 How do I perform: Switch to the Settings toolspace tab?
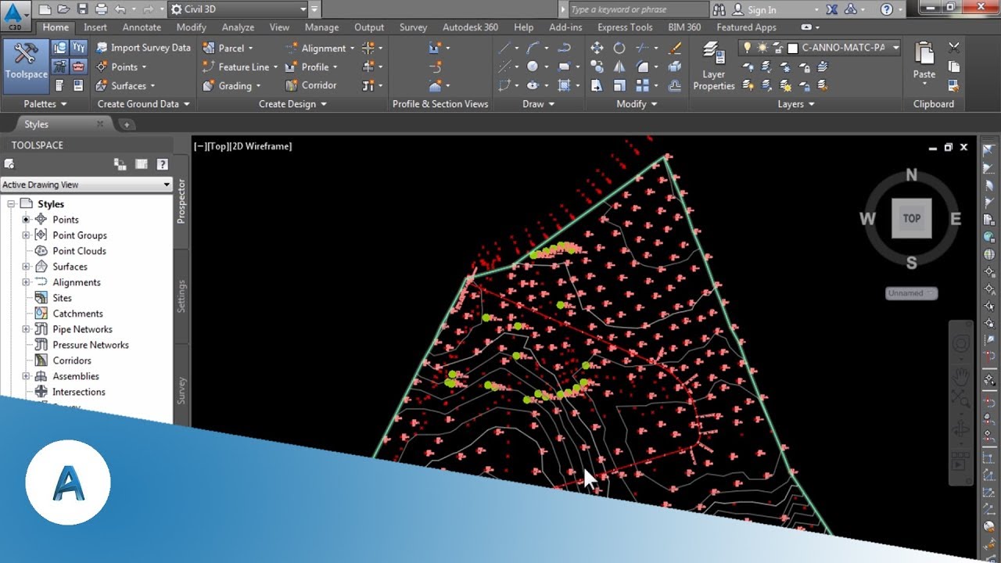181,296
